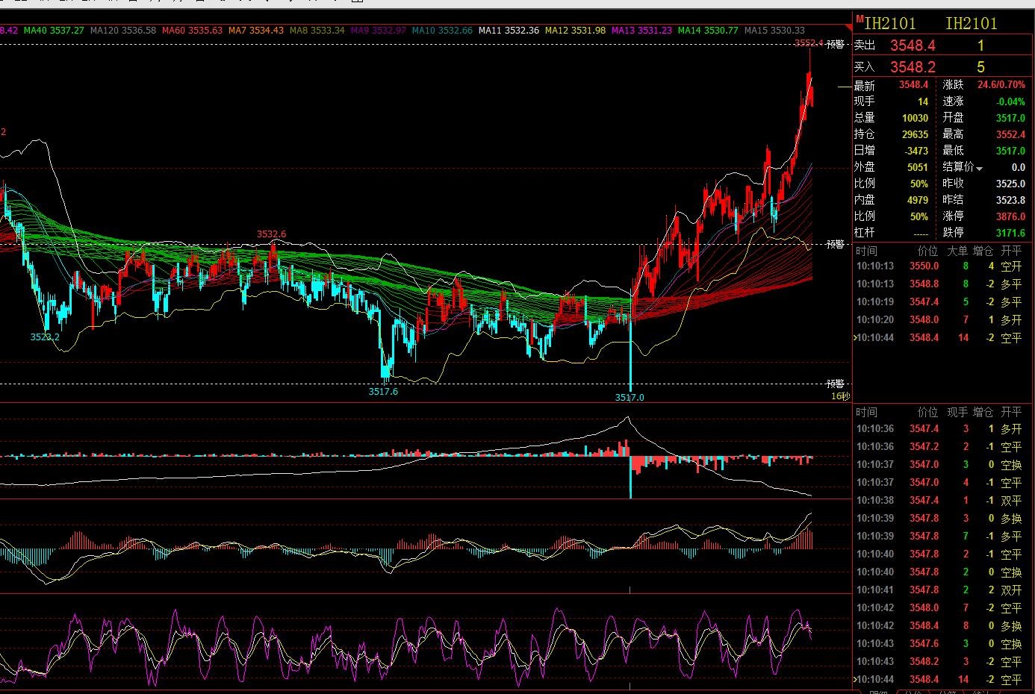Click the 日增 value -3473

pos(916,151)
